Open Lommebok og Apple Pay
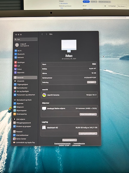 (24, 142)
